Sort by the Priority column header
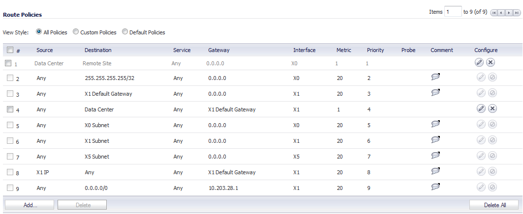 click(375, 50)
